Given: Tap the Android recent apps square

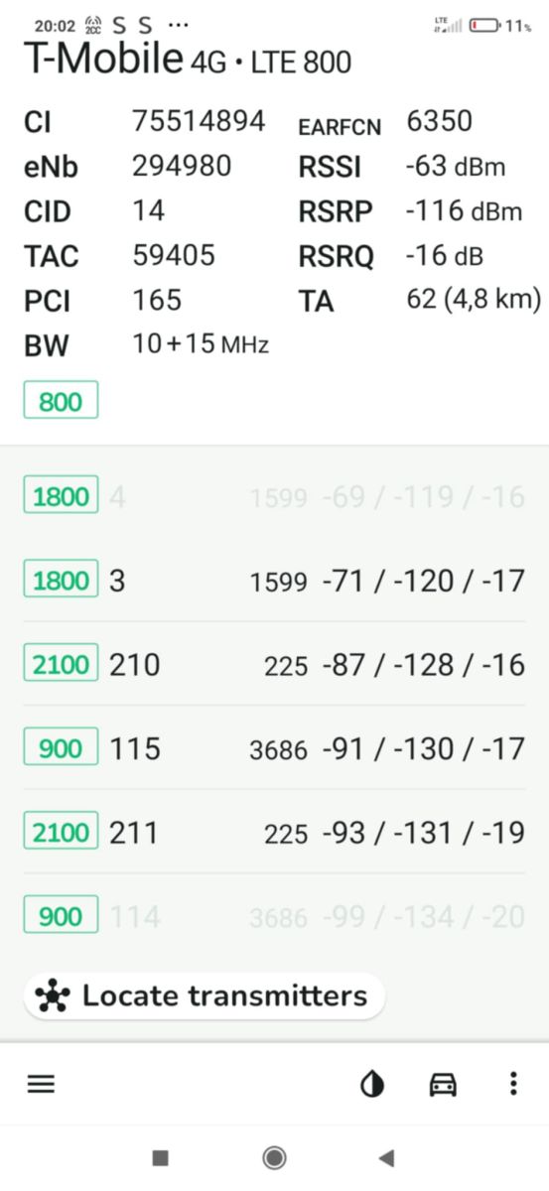Looking at the screenshot, I should coord(161,1157).
